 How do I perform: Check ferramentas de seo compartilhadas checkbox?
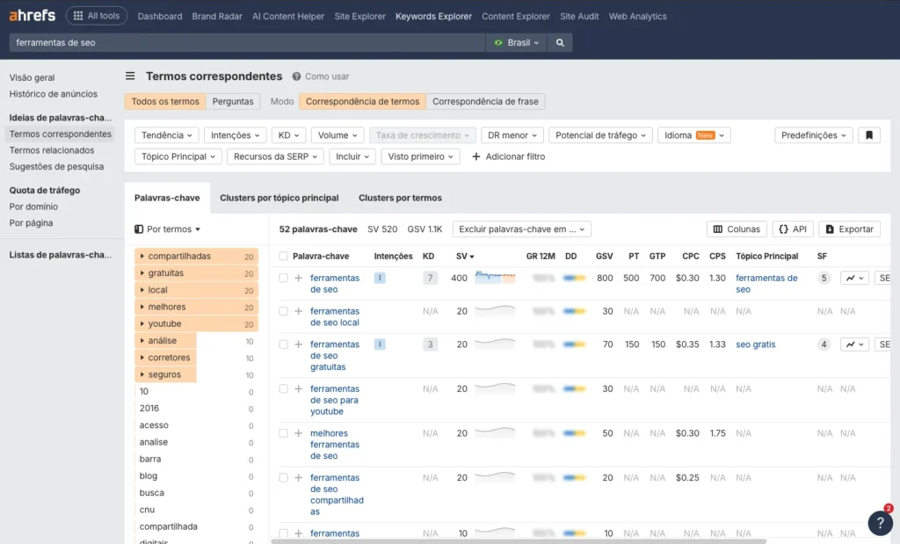coord(284,477)
